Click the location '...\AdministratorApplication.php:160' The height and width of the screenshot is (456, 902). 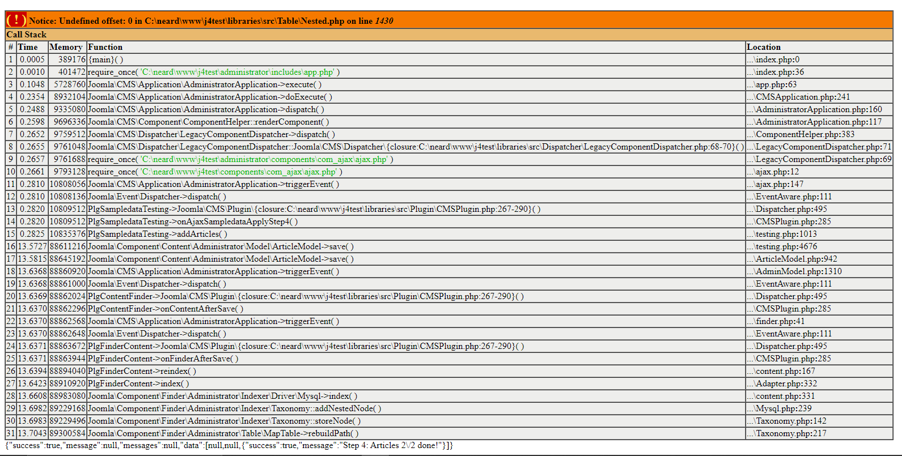click(814, 109)
